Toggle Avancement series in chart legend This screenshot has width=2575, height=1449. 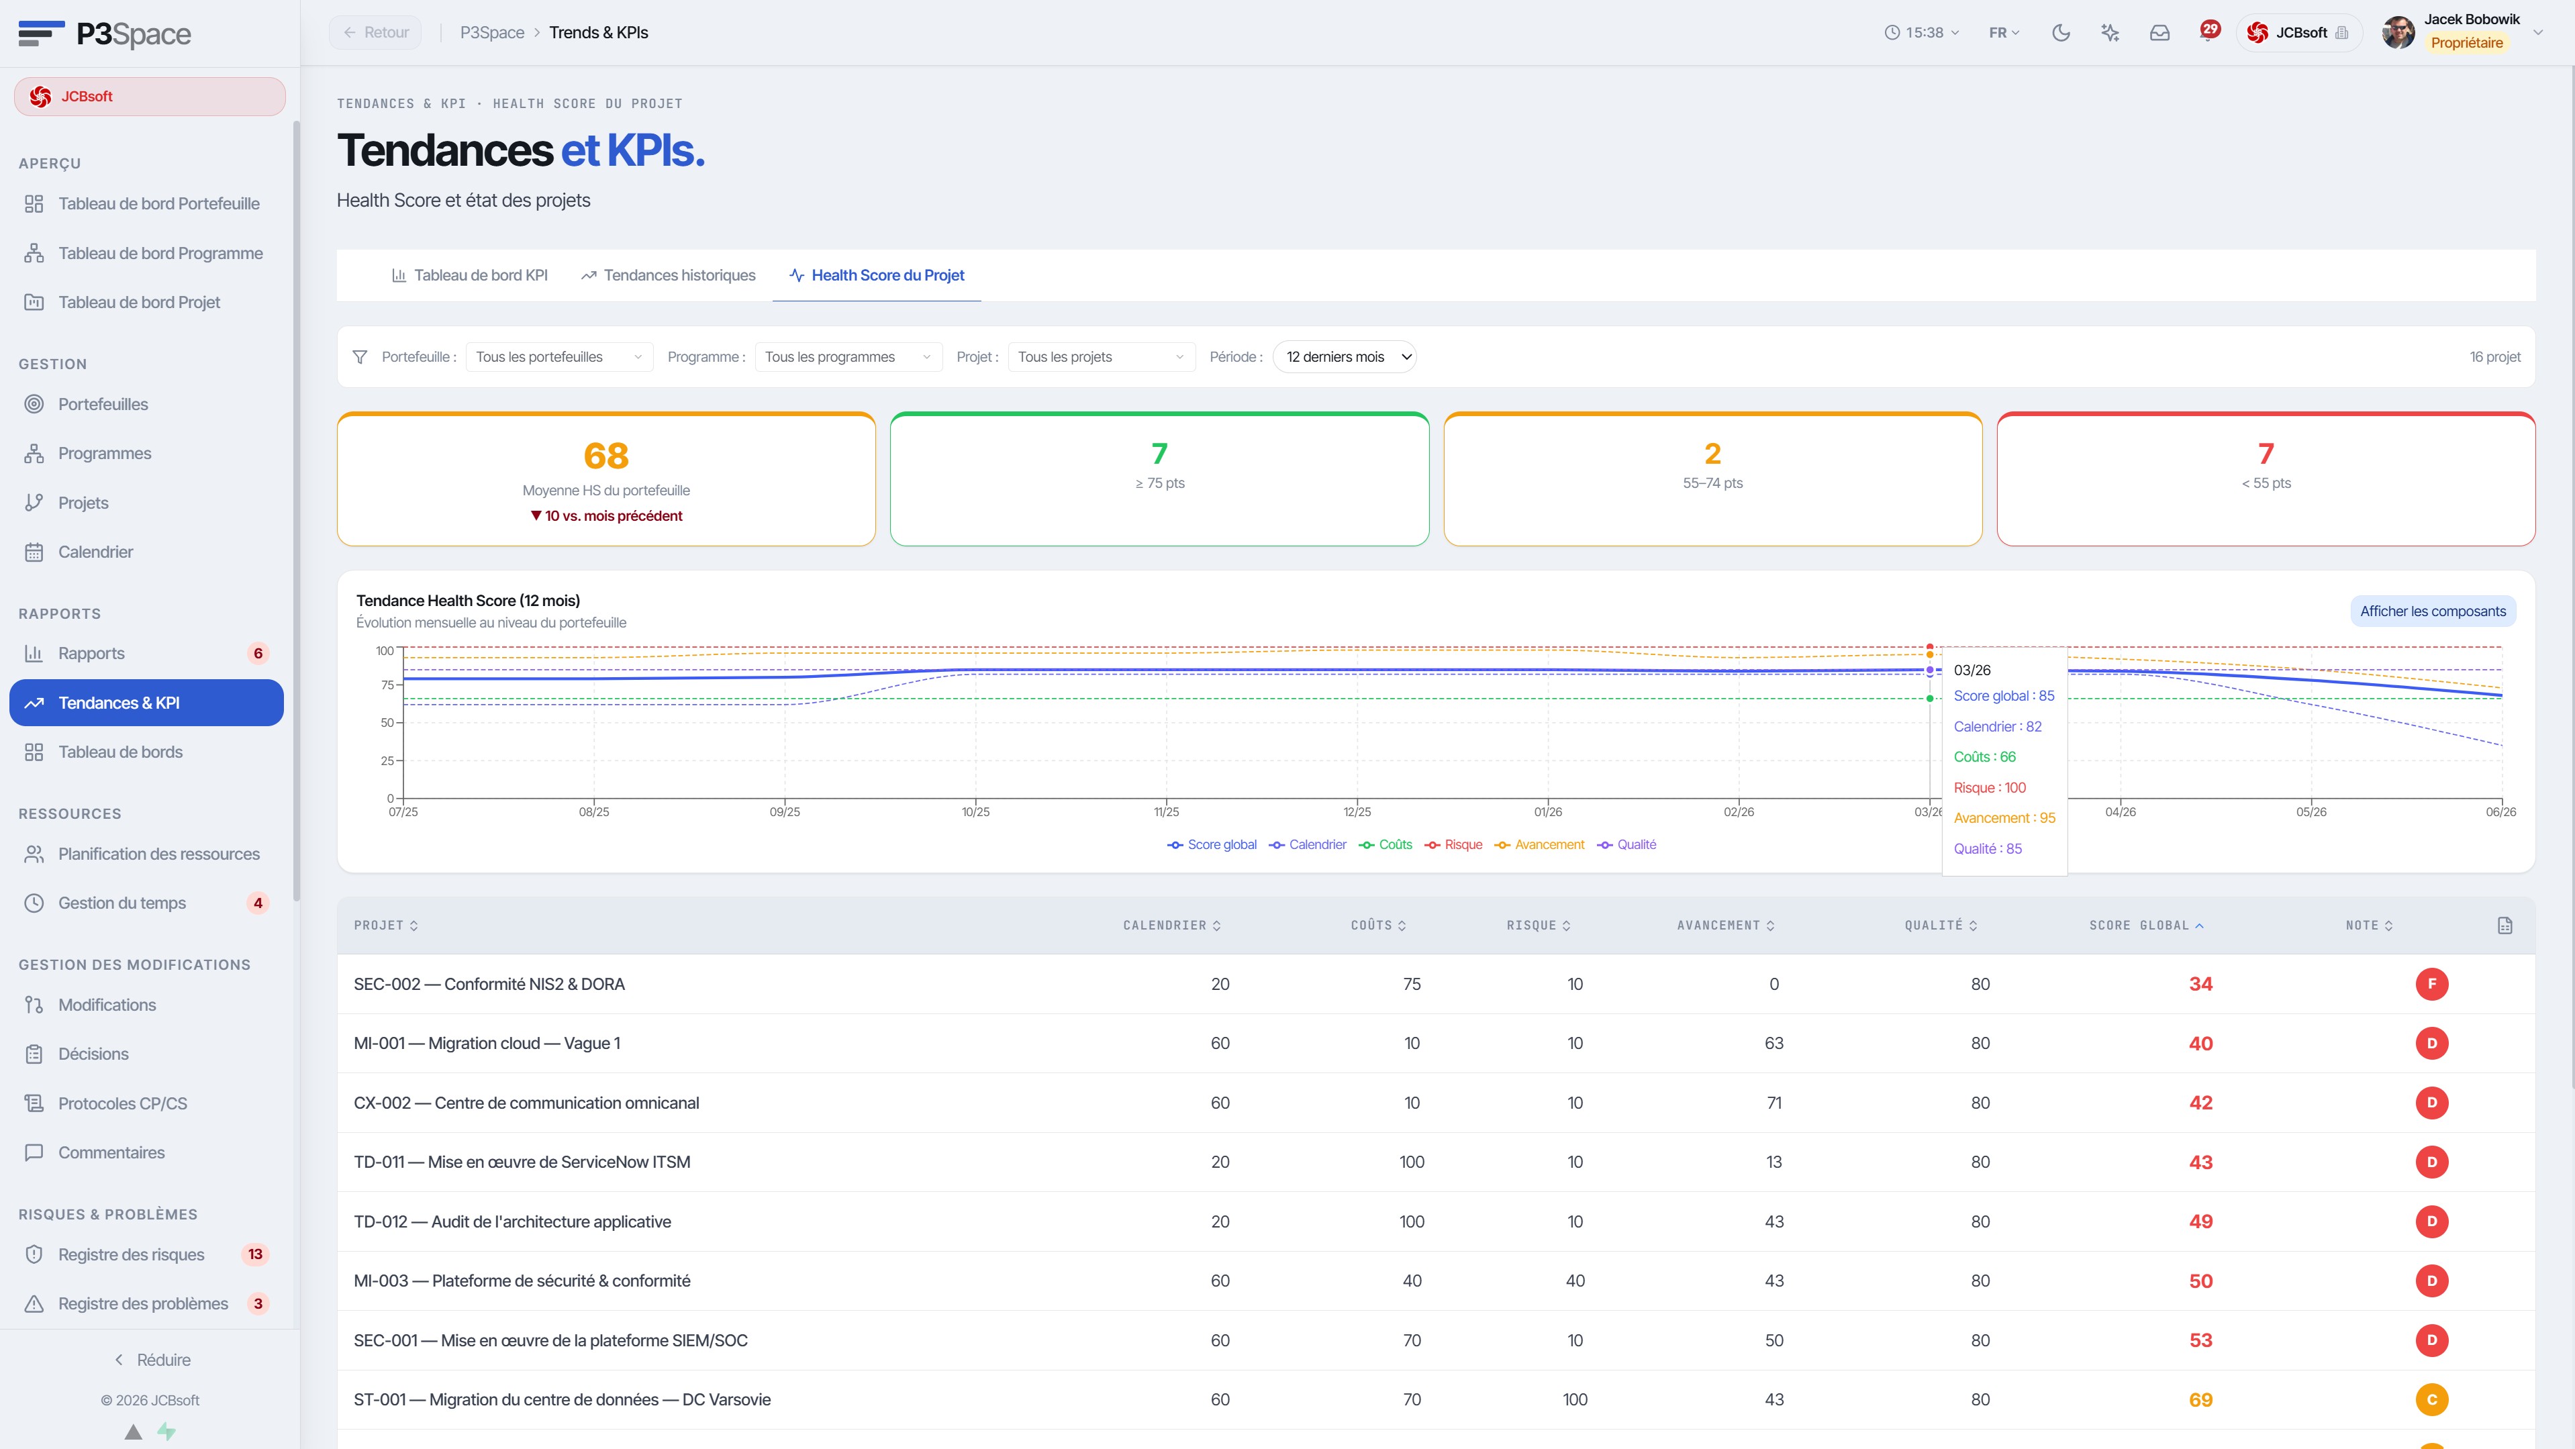(1539, 846)
